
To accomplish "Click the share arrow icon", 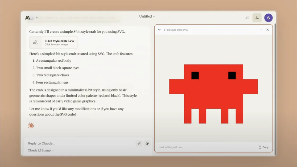I will [x=247, y=18].
